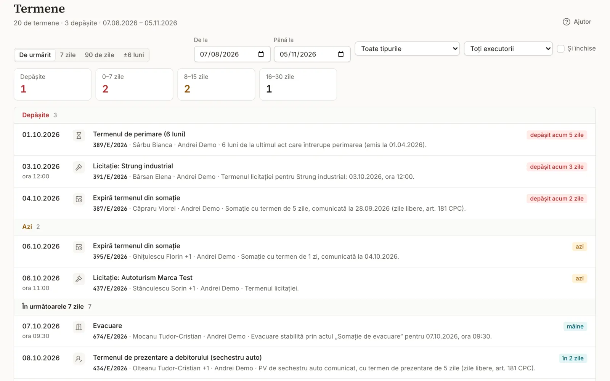Viewport: 610px width, 381px height.
Task: Open the Evacuare entry title
Action: 108,326
